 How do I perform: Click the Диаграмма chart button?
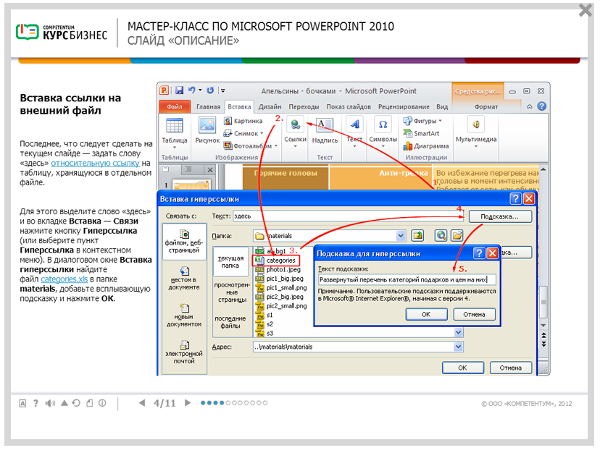point(426,146)
